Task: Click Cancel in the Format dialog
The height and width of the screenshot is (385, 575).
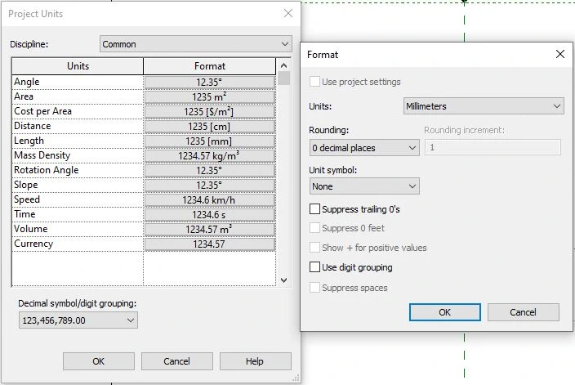Action: [x=523, y=312]
